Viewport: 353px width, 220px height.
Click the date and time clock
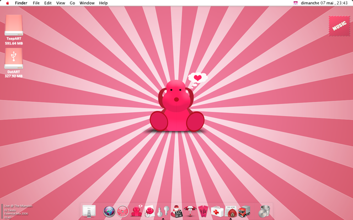(324, 3)
